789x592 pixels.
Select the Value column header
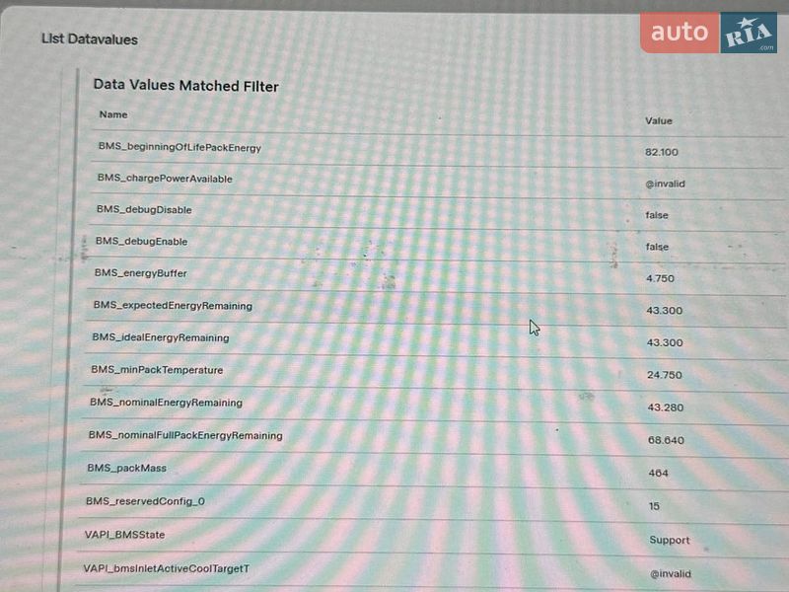[x=659, y=120]
